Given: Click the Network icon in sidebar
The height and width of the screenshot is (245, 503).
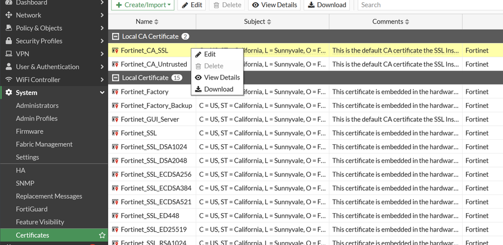Looking at the screenshot, I should pos(8,15).
